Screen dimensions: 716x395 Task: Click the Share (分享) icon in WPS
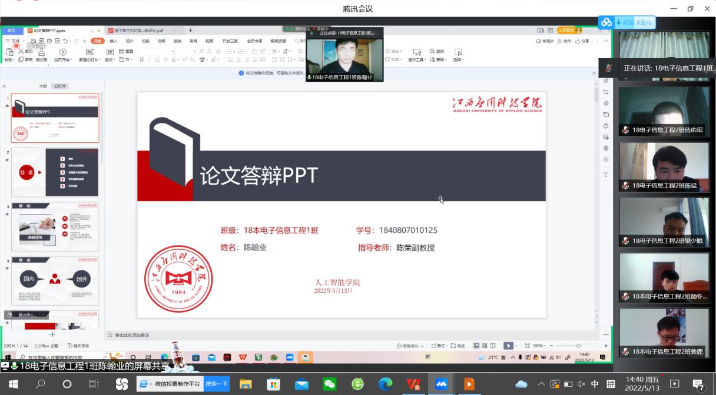click(x=582, y=41)
